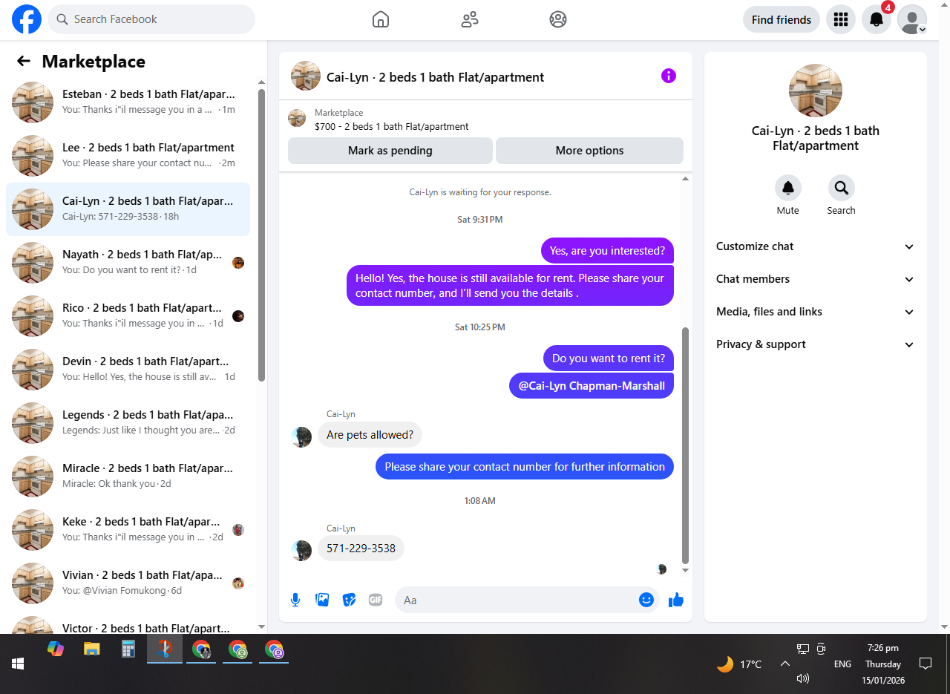The image size is (950, 694).
Task: Open Vivian conversation in list
Action: pos(128,583)
